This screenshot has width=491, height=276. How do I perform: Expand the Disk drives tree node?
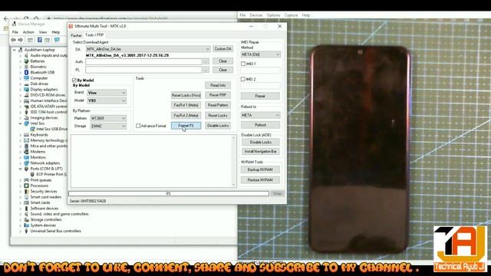point(21,84)
